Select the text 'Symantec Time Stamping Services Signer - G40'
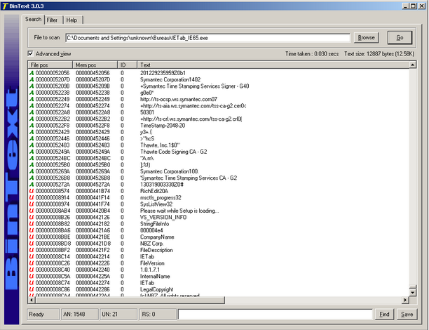The width and height of the screenshot is (429, 330). pos(196,86)
